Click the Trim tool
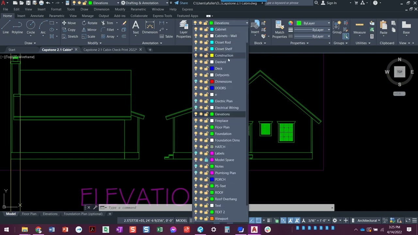 pos(107,23)
